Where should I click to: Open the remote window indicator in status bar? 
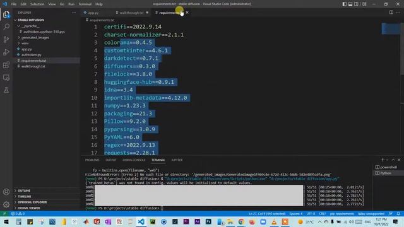(x=4, y=214)
